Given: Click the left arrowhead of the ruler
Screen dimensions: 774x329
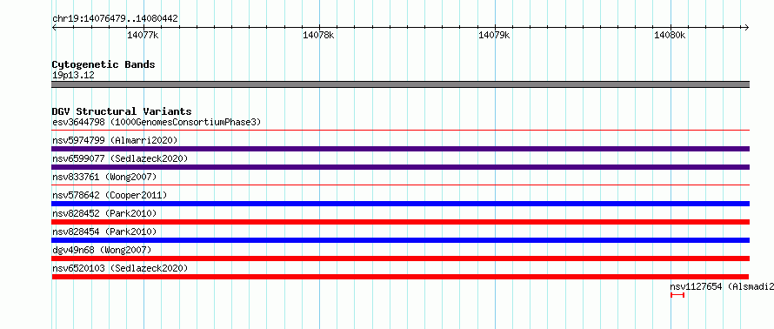Looking at the screenshot, I should pyautogui.click(x=54, y=27).
